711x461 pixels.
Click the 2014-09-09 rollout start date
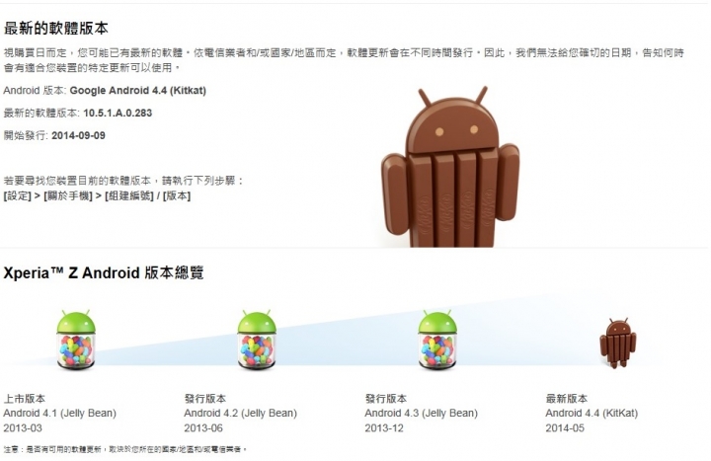tap(78, 135)
